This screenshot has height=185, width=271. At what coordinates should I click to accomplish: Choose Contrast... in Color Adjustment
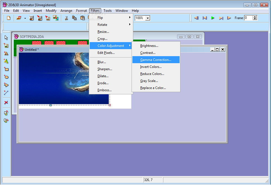(156, 53)
